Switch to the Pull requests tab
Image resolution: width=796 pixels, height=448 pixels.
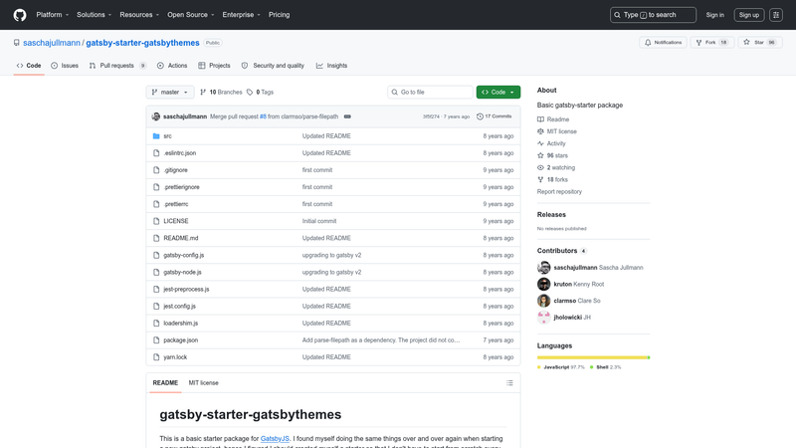tap(117, 66)
